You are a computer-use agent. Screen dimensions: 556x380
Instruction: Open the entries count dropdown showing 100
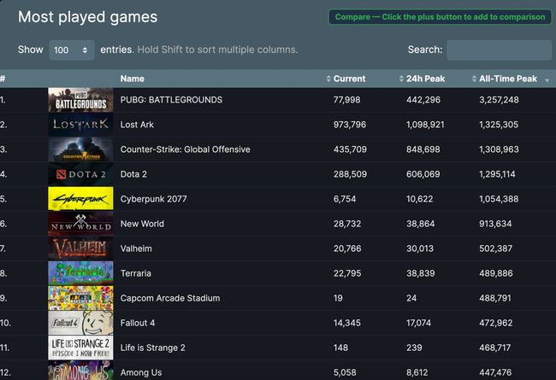[72, 50]
